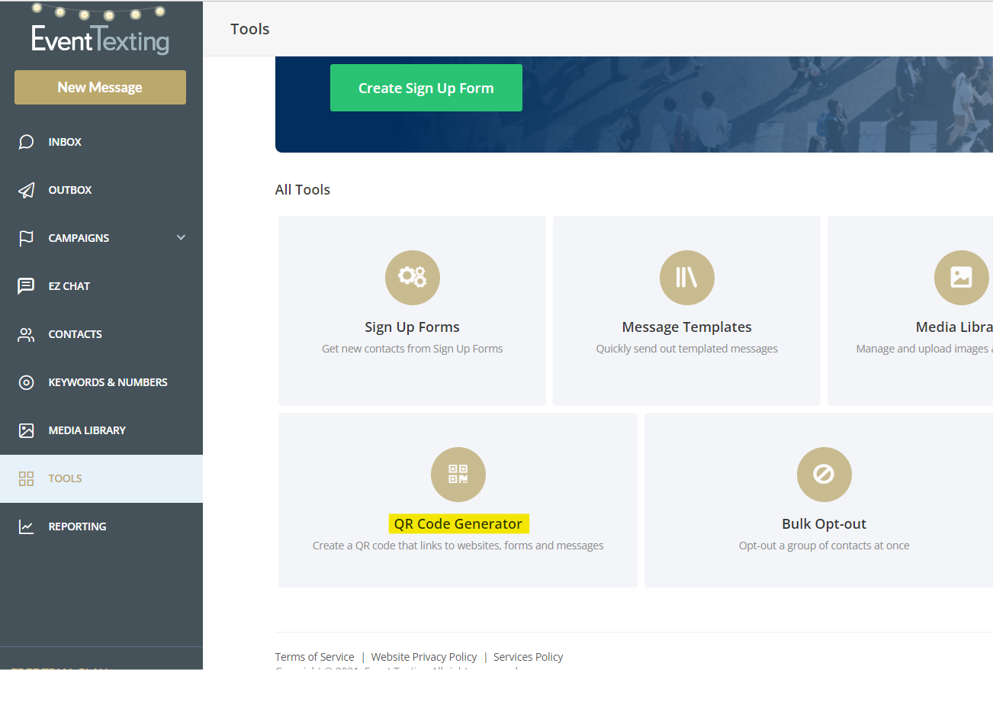
Task: Click the Contacts people icon
Action: (x=26, y=334)
